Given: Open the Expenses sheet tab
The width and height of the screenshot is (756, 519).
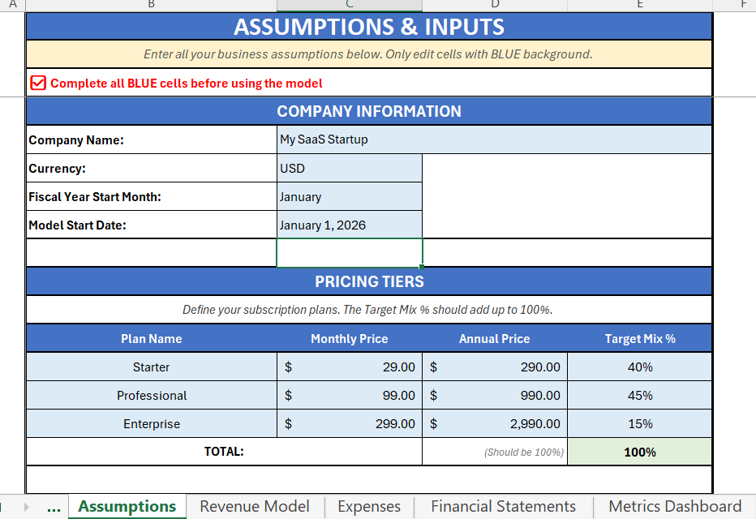Looking at the screenshot, I should point(369,507).
